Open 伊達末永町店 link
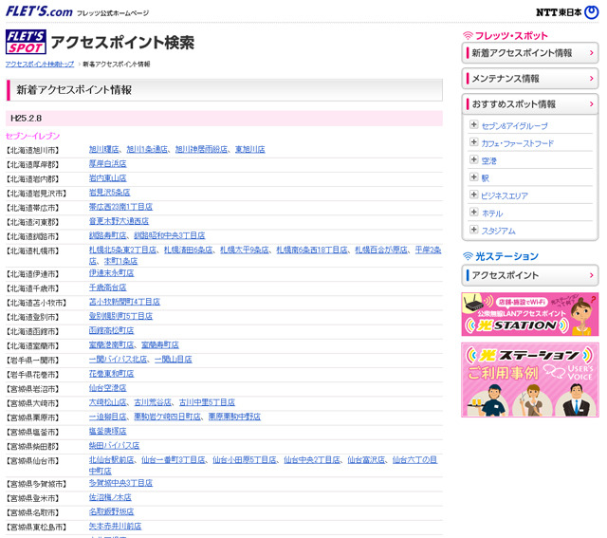 [112, 272]
